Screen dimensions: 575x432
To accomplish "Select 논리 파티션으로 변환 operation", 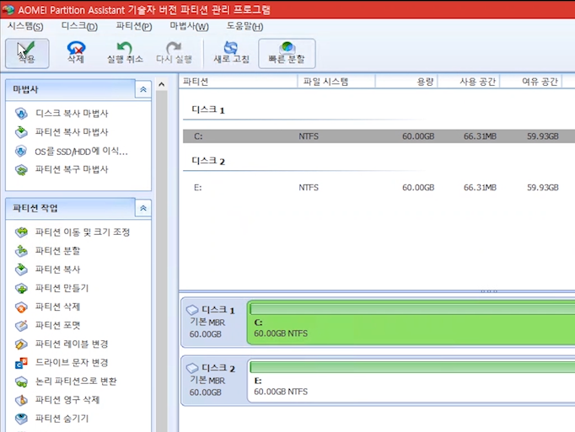I will [x=66, y=381].
